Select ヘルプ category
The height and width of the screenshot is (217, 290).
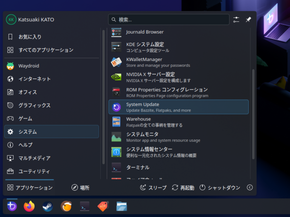coord(52,145)
